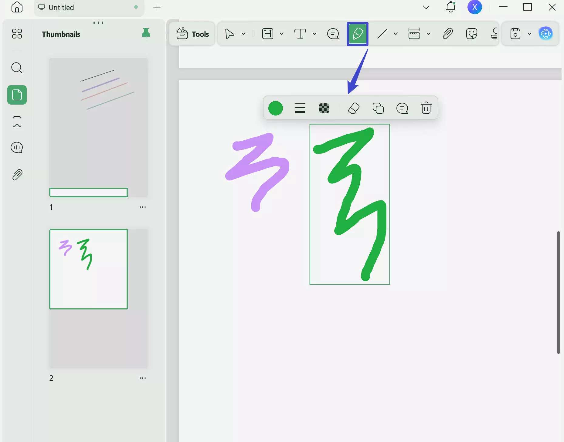Duplicate the selected green stroke
Viewport: 564px width, 442px height.
pos(378,108)
